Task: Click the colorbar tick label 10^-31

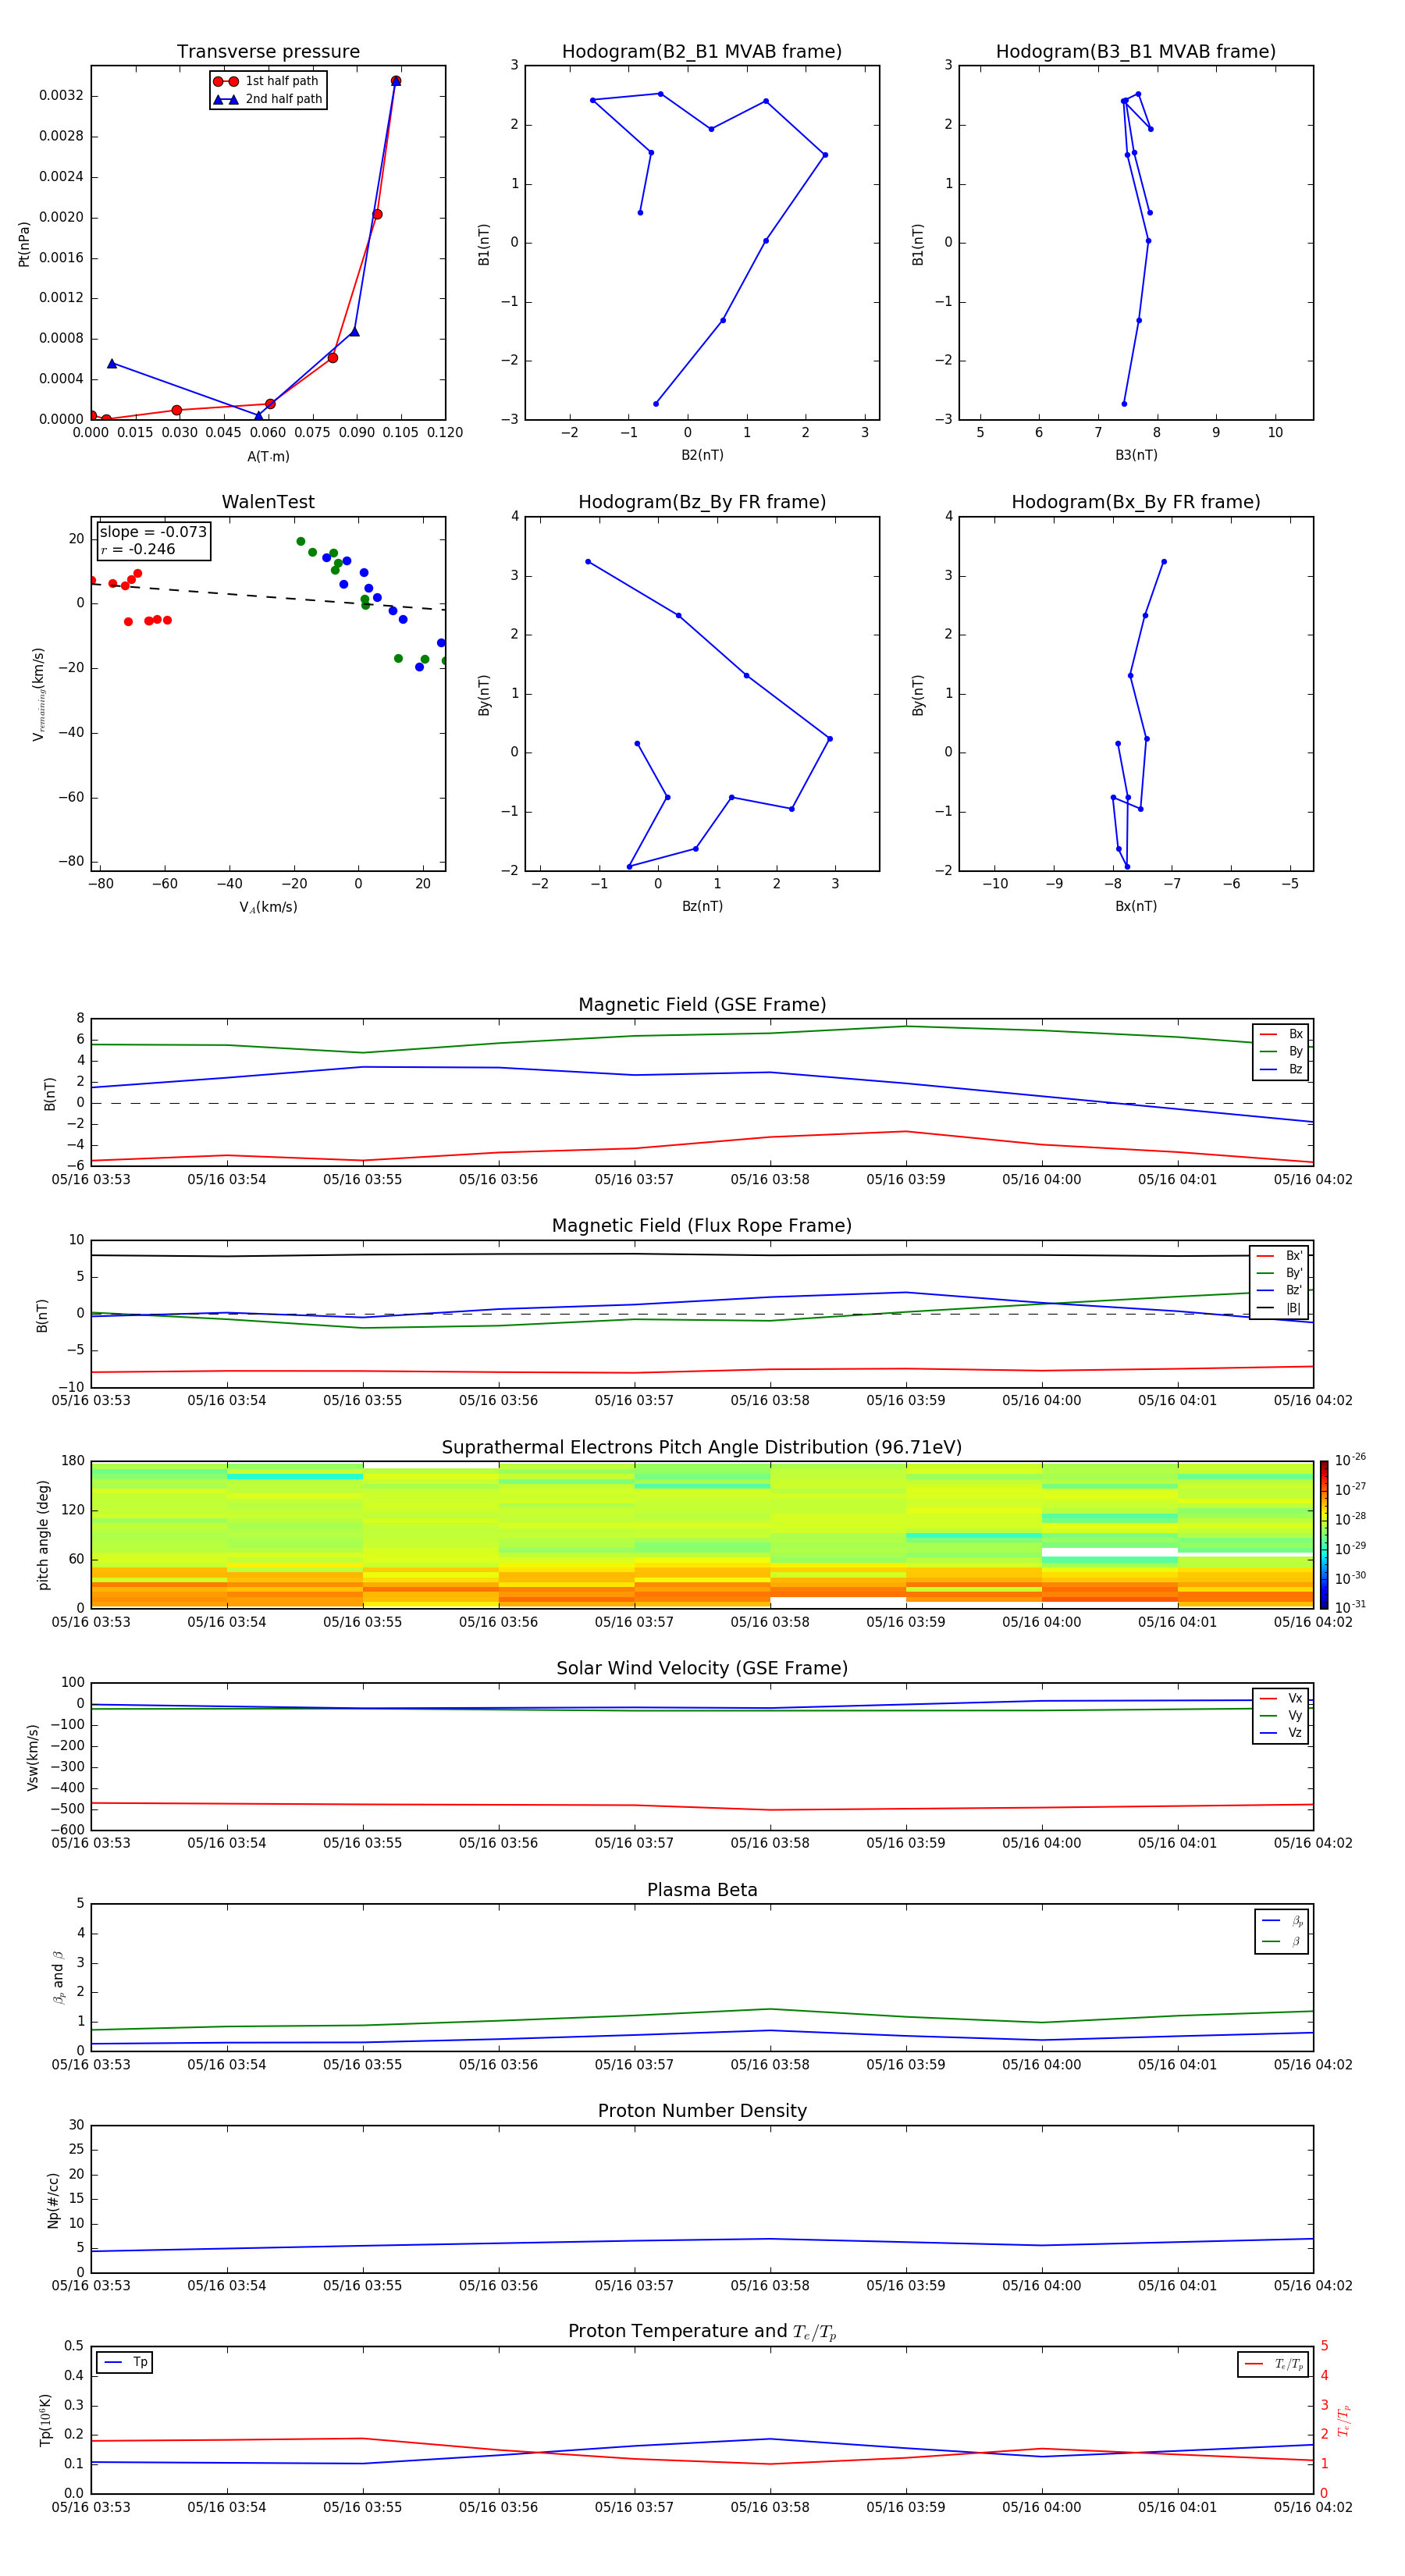Action: [x=1350, y=1607]
